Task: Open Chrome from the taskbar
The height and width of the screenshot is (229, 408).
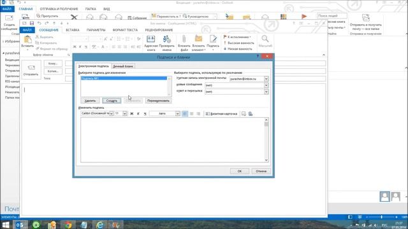Action: 68,225
